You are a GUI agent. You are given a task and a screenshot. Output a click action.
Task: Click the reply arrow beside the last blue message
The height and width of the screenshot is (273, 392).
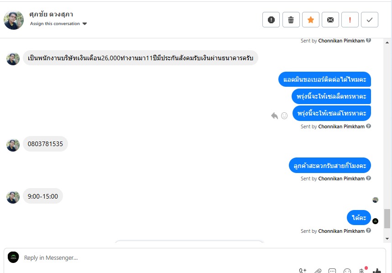(x=274, y=116)
